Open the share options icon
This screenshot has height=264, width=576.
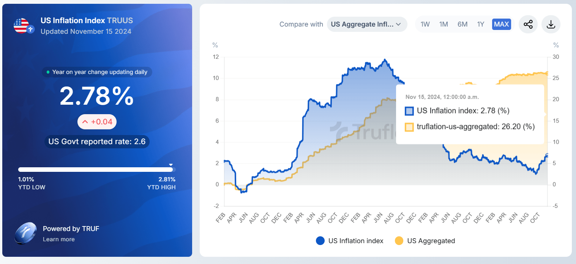tap(528, 24)
